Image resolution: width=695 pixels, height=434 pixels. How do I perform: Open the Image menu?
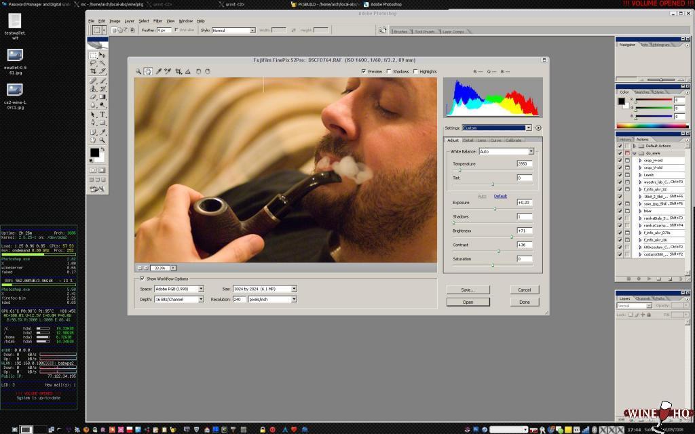115,21
